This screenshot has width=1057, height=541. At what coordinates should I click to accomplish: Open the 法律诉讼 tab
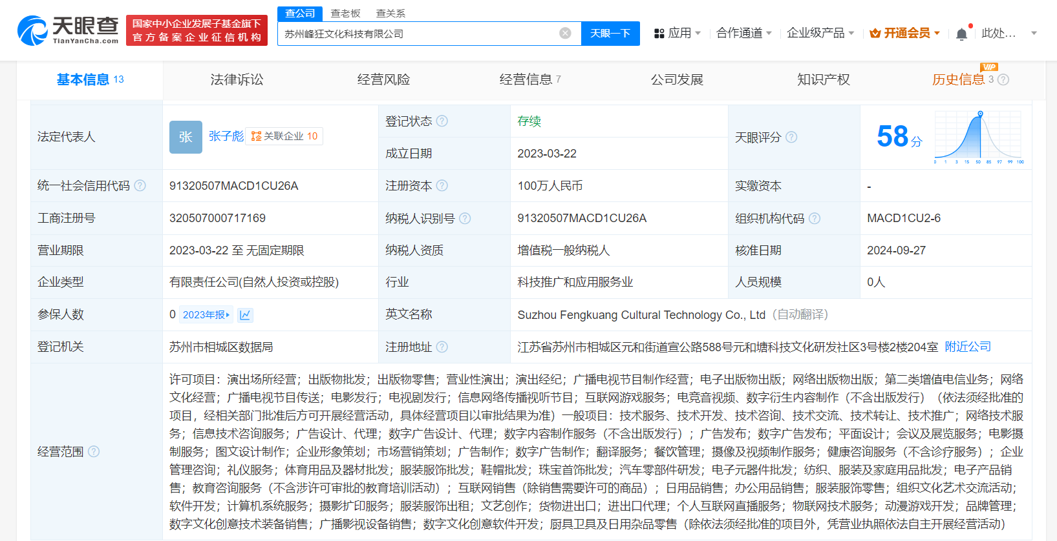click(x=237, y=79)
